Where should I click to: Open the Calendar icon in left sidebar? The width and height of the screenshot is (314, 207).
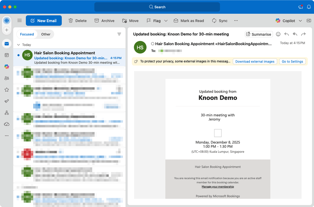7,55
